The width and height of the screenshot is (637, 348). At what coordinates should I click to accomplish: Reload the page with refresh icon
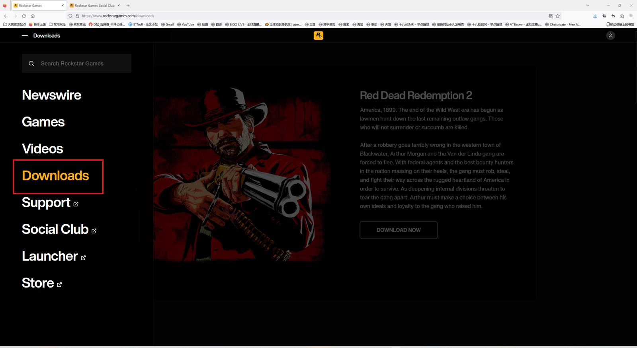click(24, 16)
